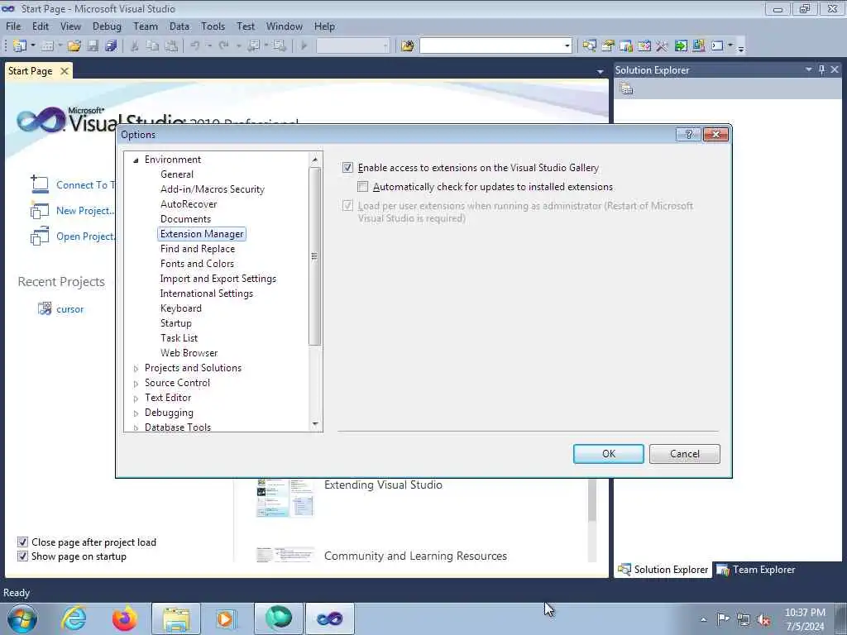Click Extending Visual Studio link
Viewport: 847px width, 635px height.
pos(383,485)
